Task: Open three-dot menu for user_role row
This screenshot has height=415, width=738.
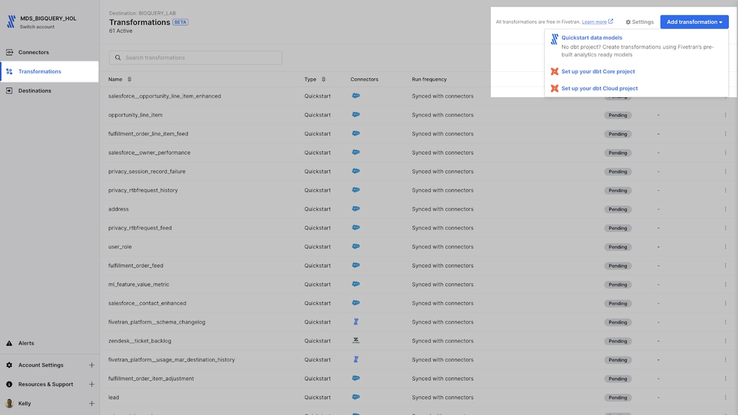Action: [725, 247]
